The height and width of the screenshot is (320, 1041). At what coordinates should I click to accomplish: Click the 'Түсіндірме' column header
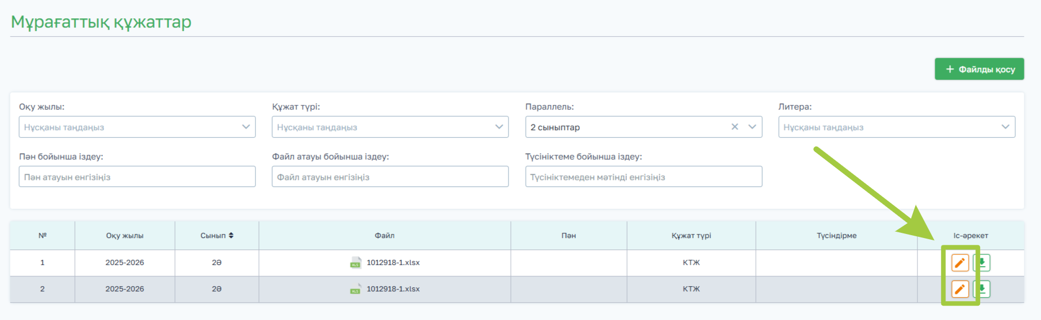pyautogui.click(x=837, y=236)
